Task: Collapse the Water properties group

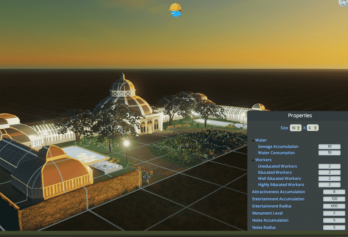Action: pos(253,140)
